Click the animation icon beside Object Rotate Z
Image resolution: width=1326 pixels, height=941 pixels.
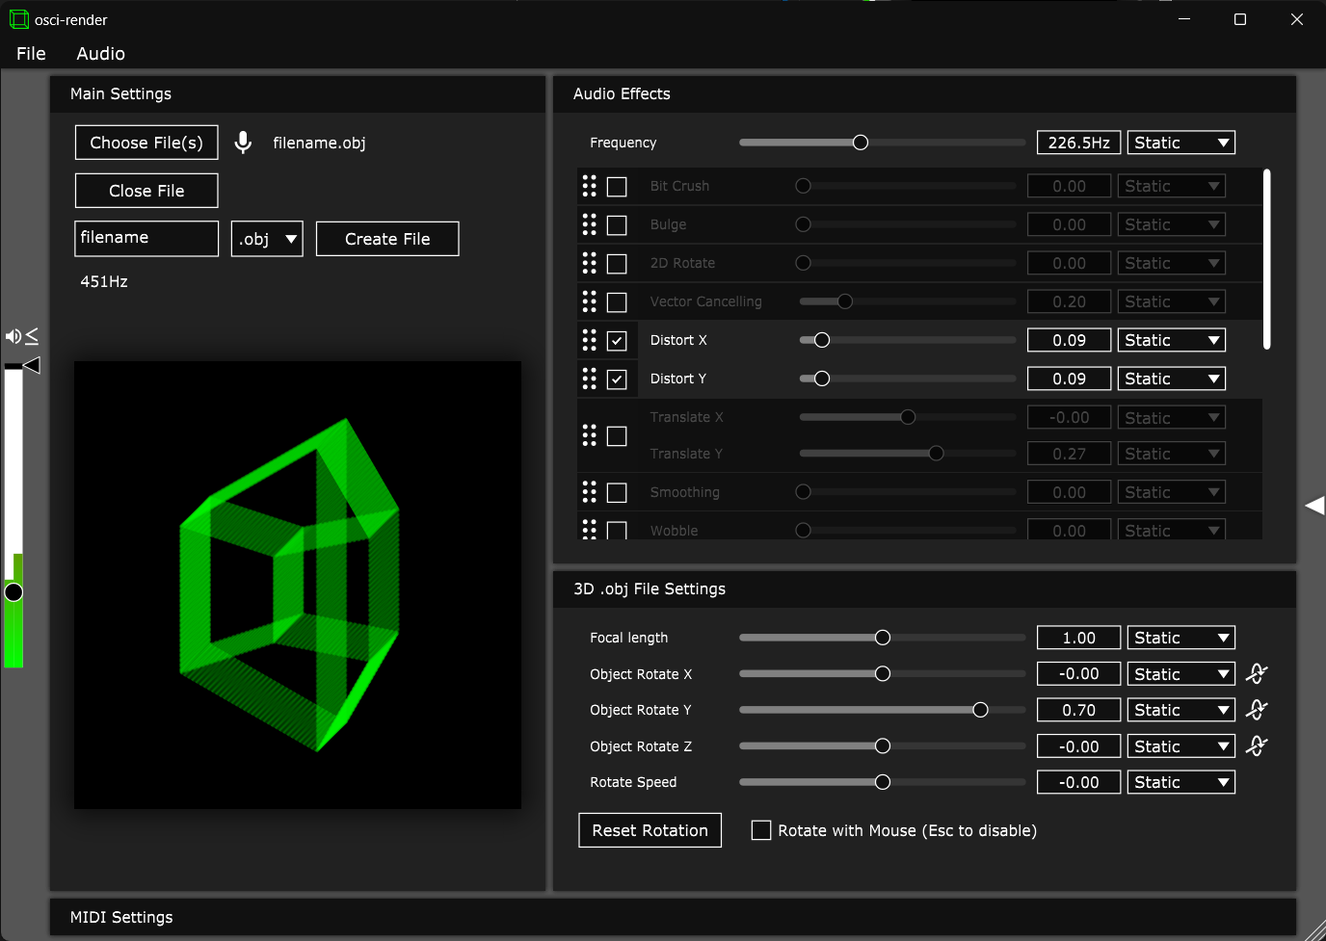(1257, 746)
